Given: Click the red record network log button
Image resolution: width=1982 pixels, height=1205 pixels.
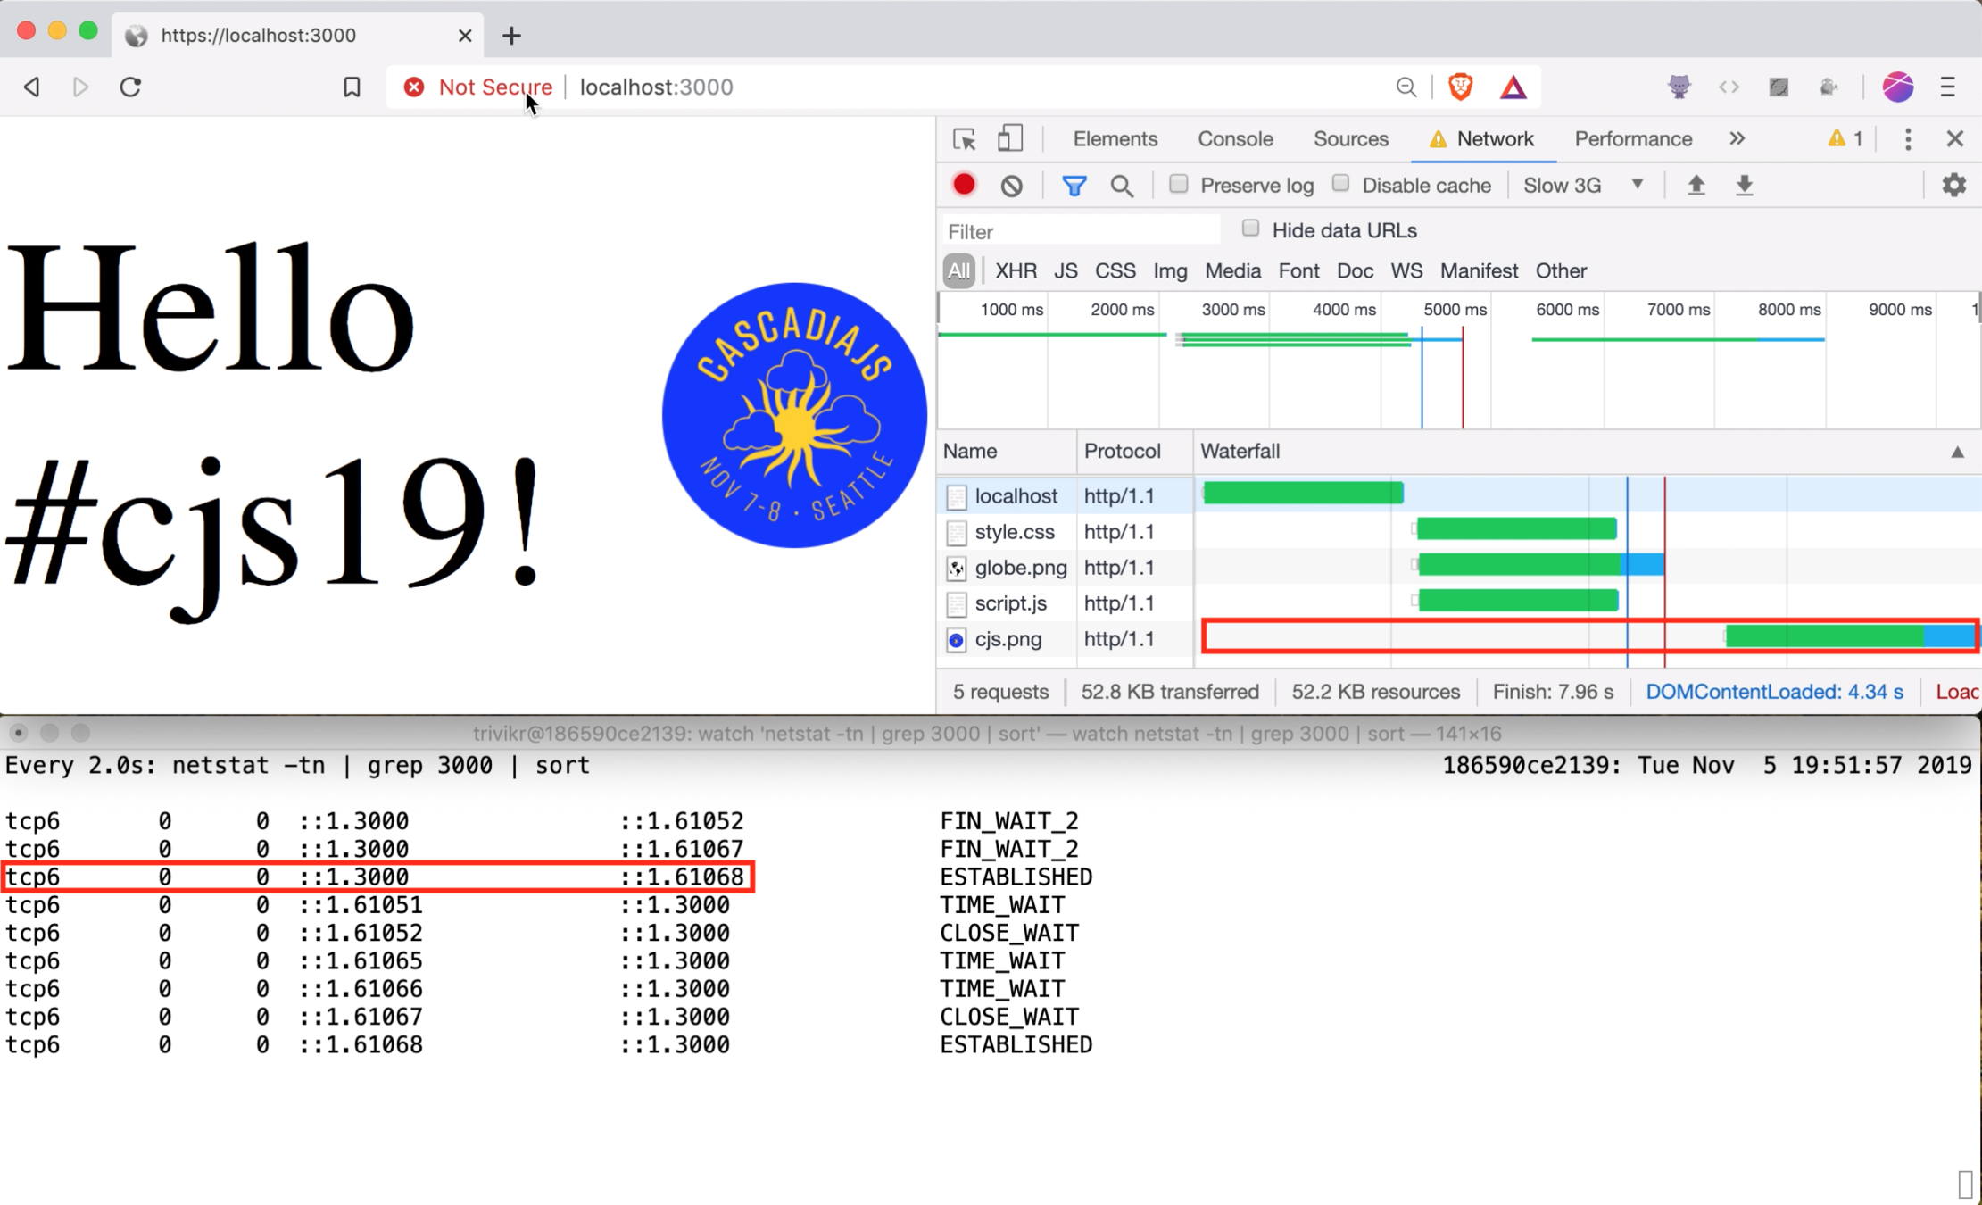Looking at the screenshot, I should (x=964, y=185).
